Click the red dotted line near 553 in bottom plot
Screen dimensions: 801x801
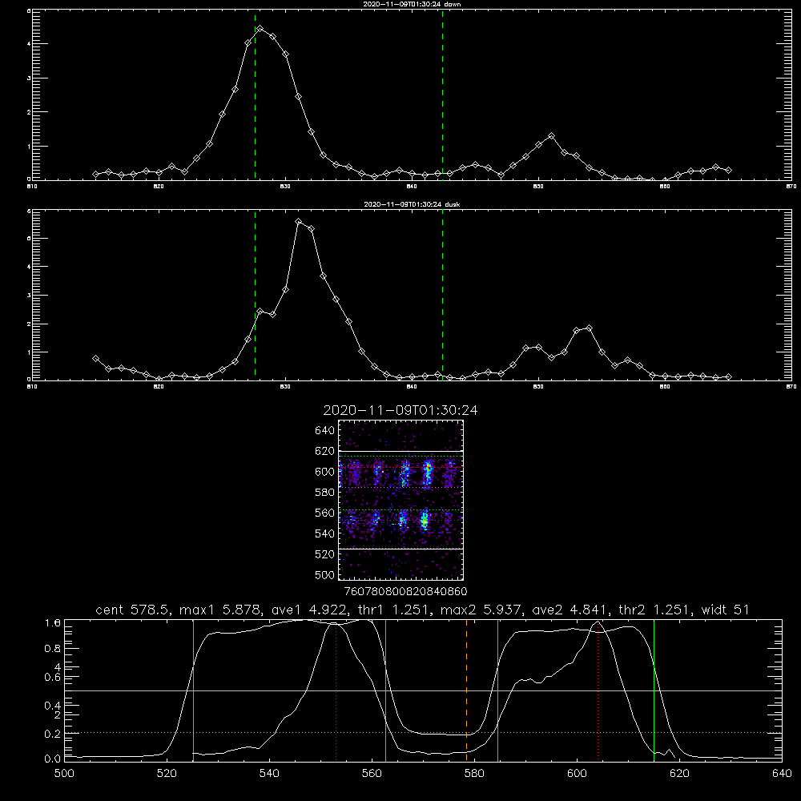(336, 692)
